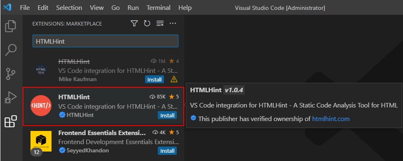Click the Extensions: Marketplace header
This screenshot has width=403, height=161.
(x=67, y=23)
